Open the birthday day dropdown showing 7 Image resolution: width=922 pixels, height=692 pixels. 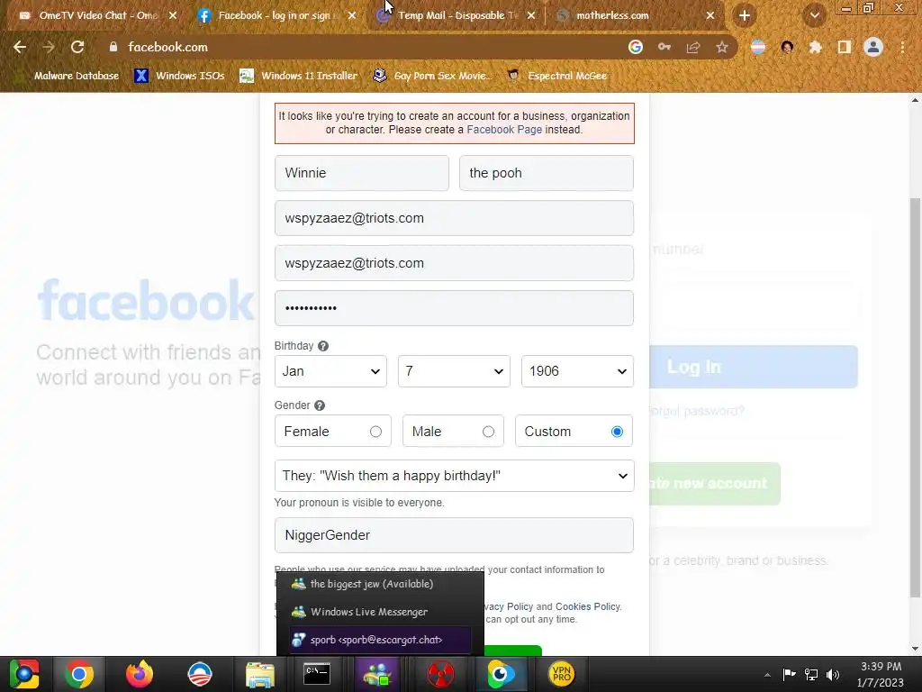pos(454,371)
